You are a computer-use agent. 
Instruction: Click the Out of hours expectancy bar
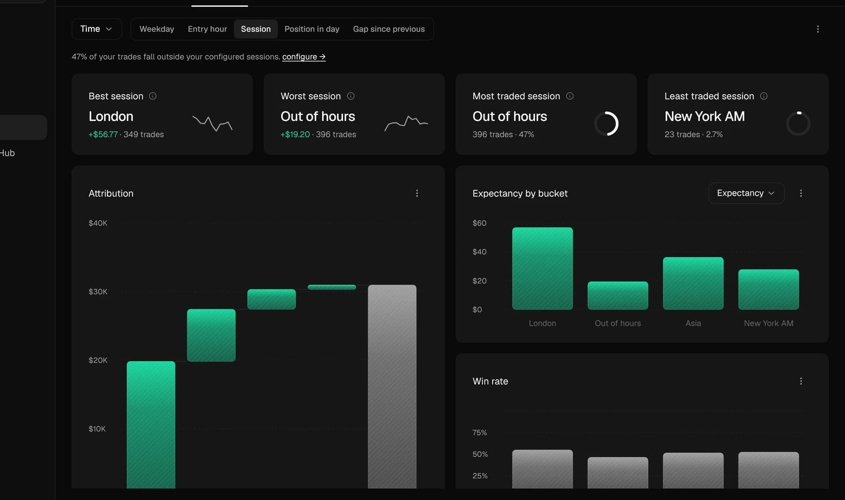point(618,295)
